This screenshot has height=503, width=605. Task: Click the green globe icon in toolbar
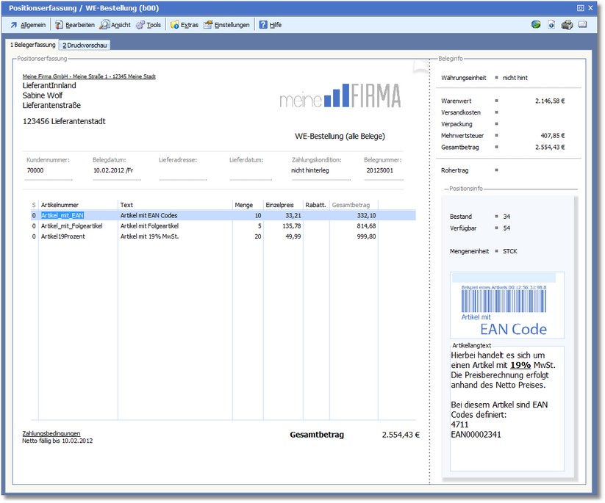tap(536, 25)
